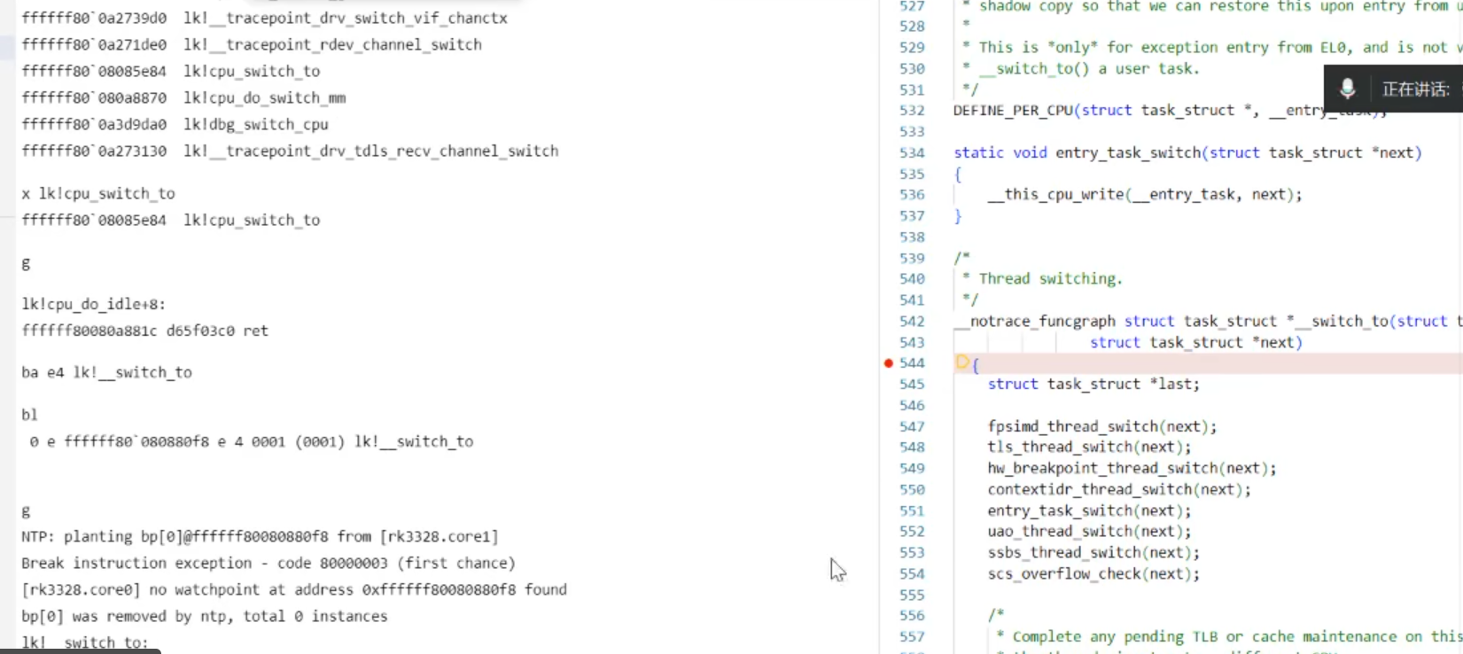The height and width of the screenshot is (654, 1463).
Task: Click the DEFINE_PER_CPU macro on line 532
Action: pos(1013,111)
